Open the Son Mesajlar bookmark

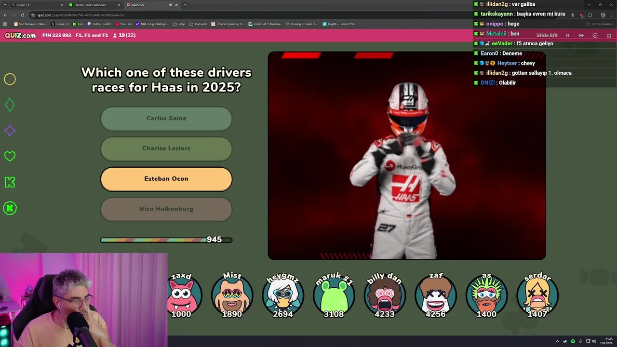coord(31,24)
